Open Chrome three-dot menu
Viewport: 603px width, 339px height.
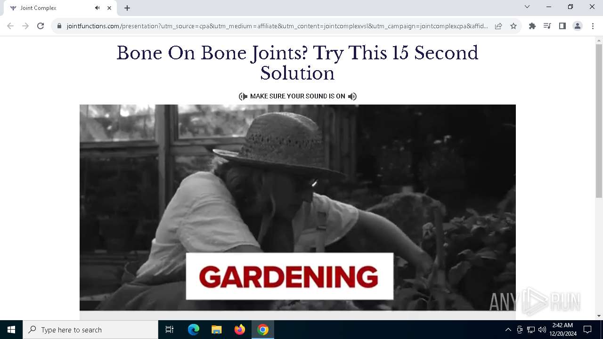click(x=592, y=26)
